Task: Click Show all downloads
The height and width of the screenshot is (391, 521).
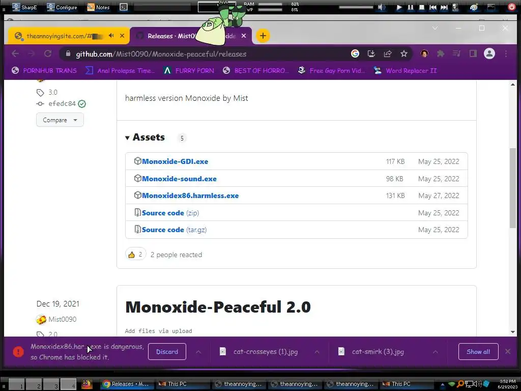Action: 478,351
